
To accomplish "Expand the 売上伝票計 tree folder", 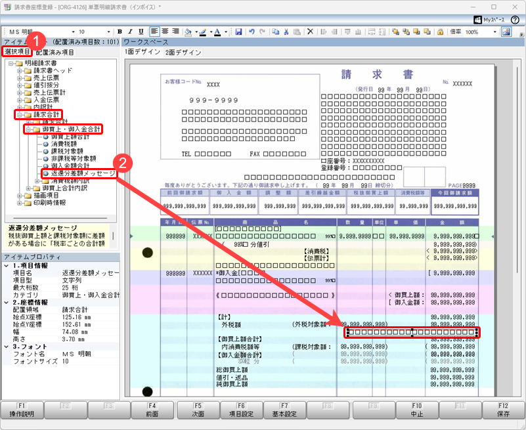I will (20, 93).
